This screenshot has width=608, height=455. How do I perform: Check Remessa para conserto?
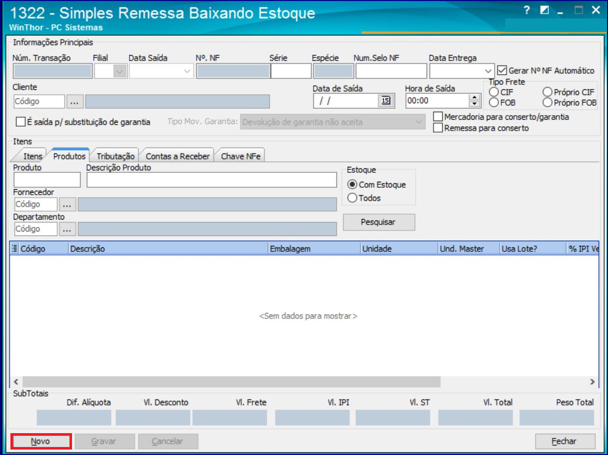pyautogui.click(x=438, y=128)
